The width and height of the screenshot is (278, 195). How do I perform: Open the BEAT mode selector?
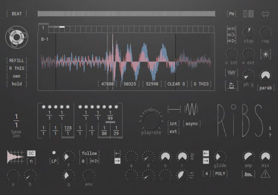[x=17, y=14]
